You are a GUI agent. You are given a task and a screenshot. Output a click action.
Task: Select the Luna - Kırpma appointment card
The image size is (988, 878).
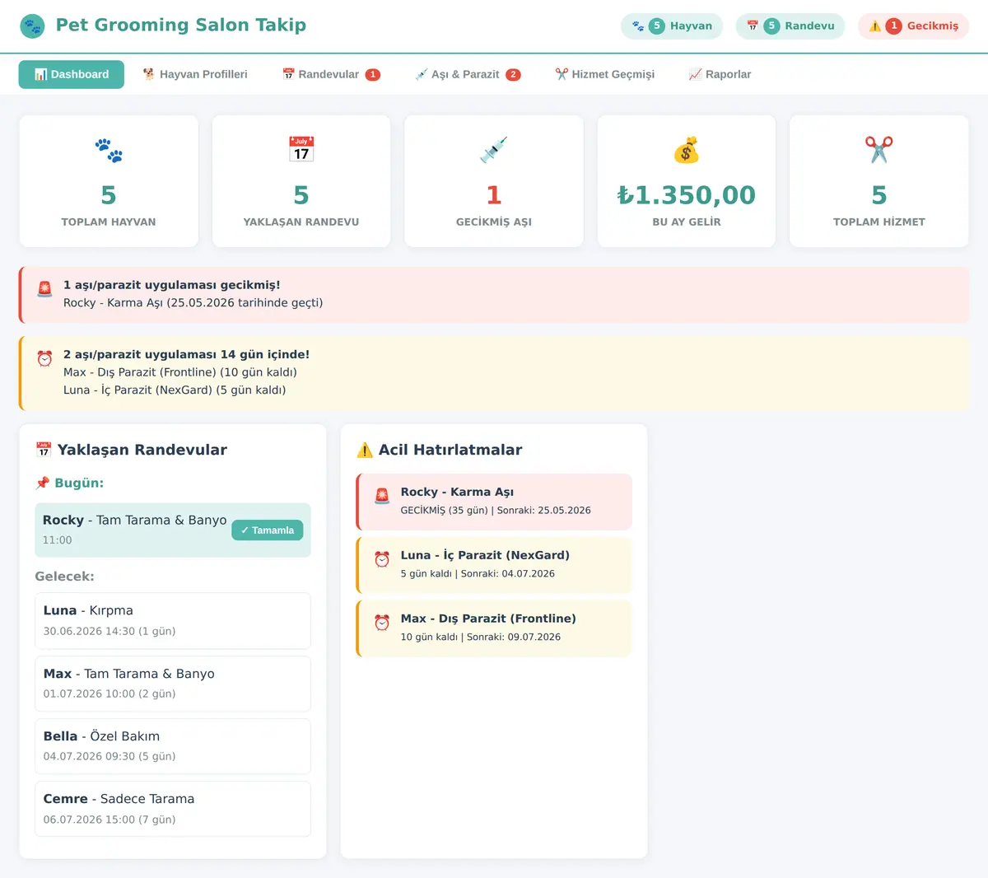click(x=173, y=621)
